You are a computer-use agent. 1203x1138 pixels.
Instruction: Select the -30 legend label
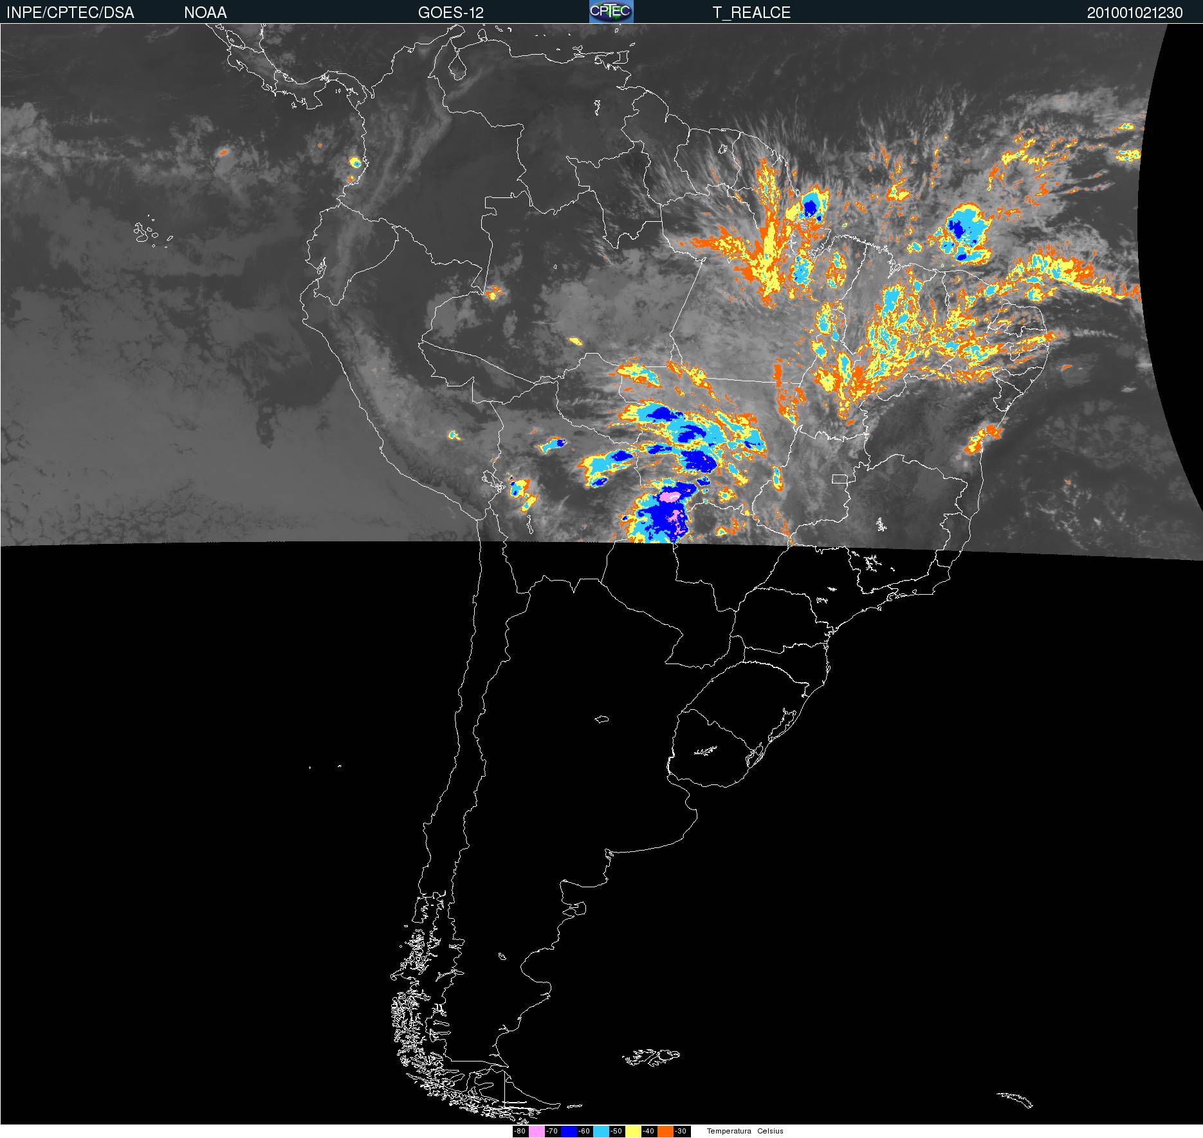pyautogui.click(x=681, y=1132)
